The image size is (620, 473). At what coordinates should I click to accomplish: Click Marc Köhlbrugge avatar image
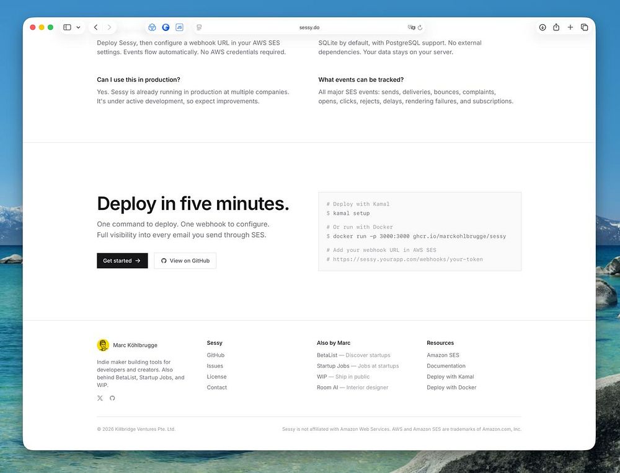[103, 345]
